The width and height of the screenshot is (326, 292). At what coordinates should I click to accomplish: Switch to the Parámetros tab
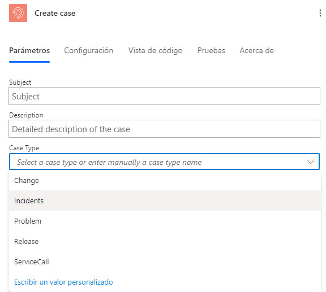point(29,51)
